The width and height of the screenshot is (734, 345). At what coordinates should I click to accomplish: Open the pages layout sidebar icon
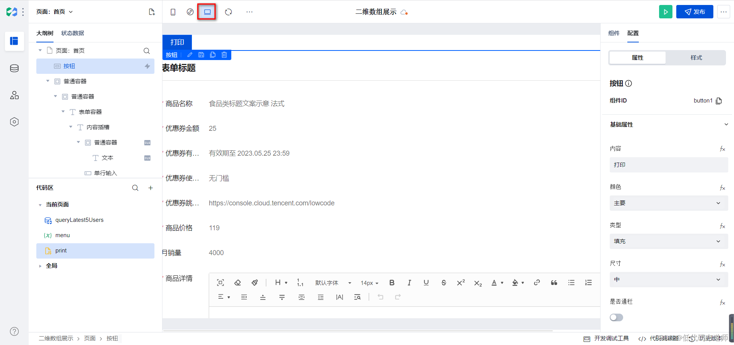pos(14,41)
